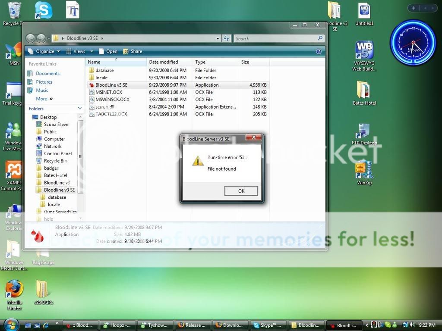Viewport: 442px width, 331px height.
Task: Switch to the Release taskbar window
Action: pos(193,325)
